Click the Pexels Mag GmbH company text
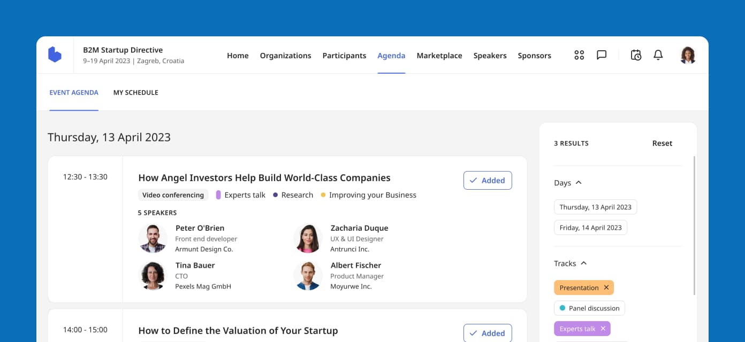The height and width of the screenshot is (342, 745). [203, 286]
